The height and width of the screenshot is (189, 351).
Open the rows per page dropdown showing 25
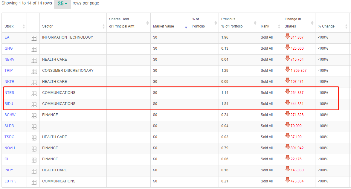[62, 4]
